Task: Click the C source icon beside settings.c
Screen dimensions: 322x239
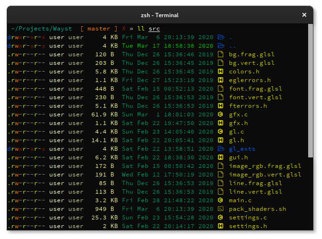Action: coord(220,218)
